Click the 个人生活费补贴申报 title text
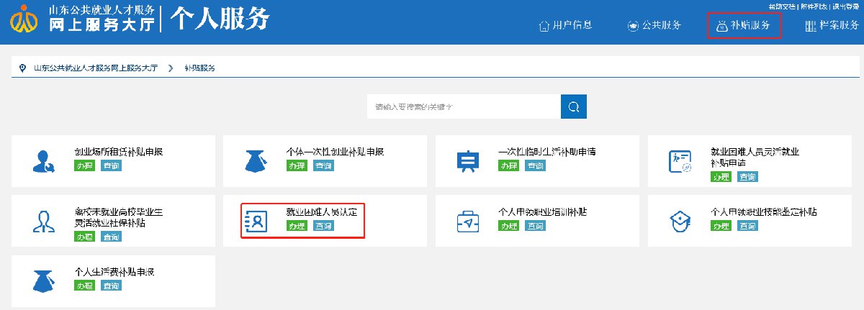The height and width of the screenshot is (310, 864). (x=115, y=272)
